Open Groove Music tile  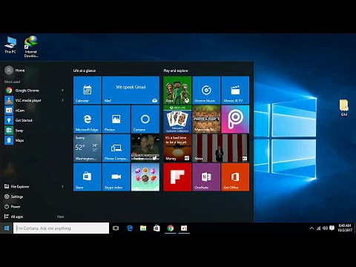coord(206,90)
